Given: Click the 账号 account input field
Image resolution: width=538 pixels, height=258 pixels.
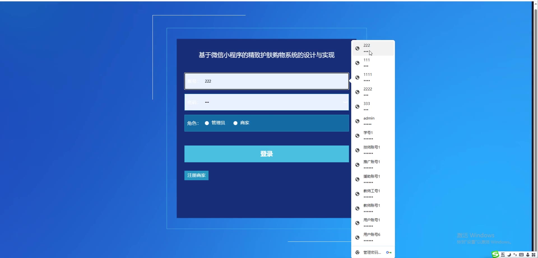Looking at the screenshot, I should click(266, 81).
